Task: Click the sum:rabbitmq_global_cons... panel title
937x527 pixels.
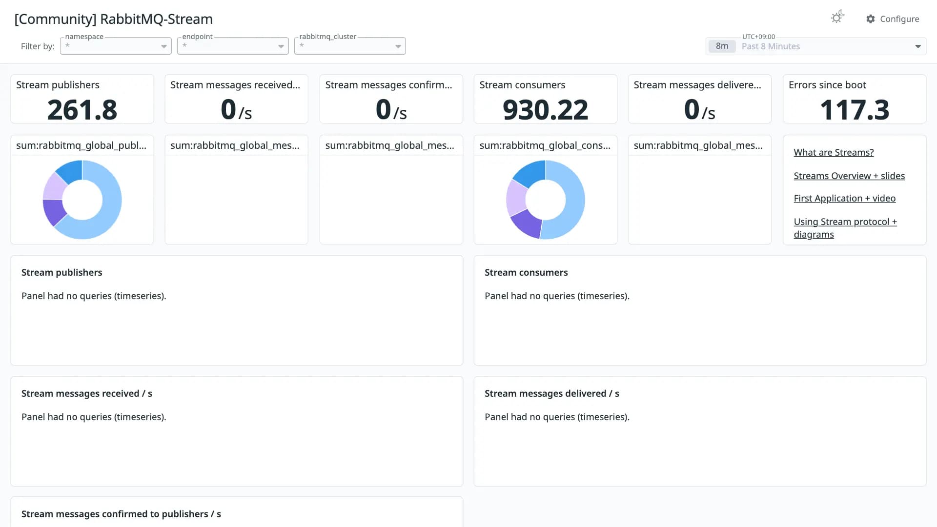Action: 545,145
